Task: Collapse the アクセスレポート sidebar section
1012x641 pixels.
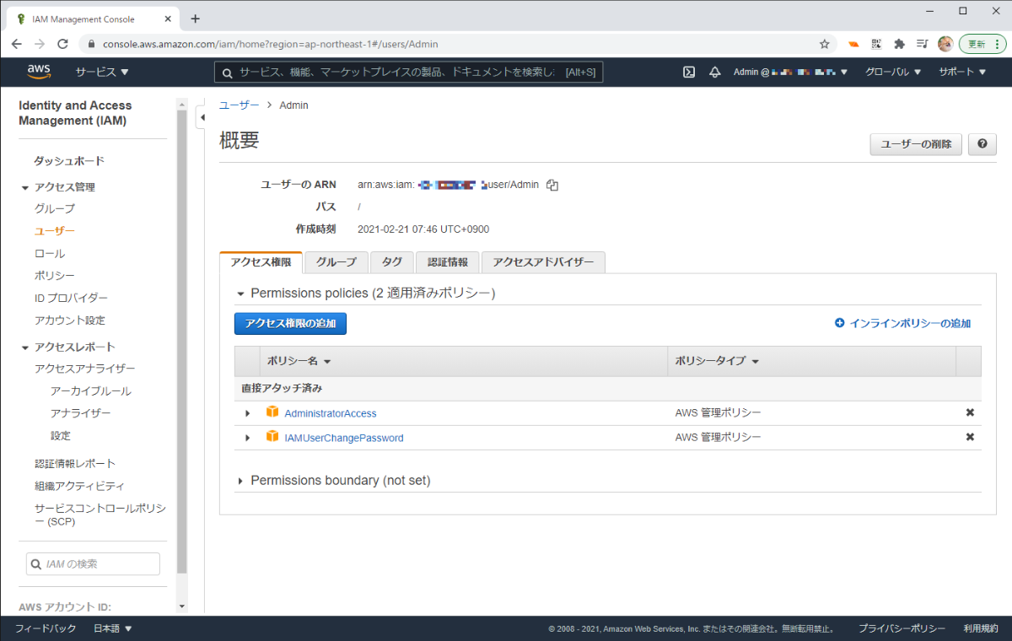Action: pyautogui.click(x=25, y=347)
